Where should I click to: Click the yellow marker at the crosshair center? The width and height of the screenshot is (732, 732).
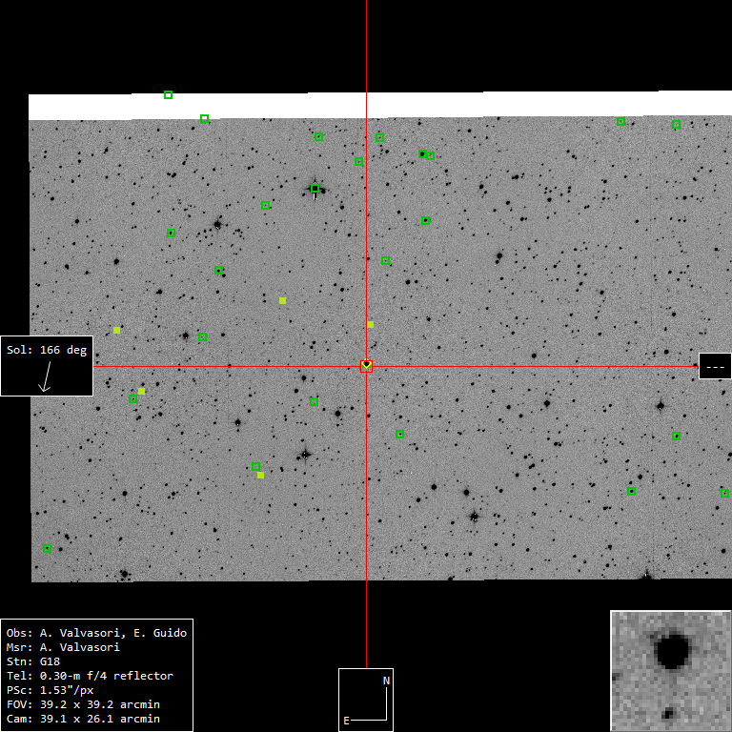(x=366, y=366)
